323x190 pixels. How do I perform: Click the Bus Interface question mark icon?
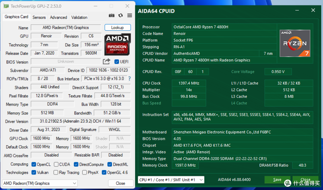129,78
